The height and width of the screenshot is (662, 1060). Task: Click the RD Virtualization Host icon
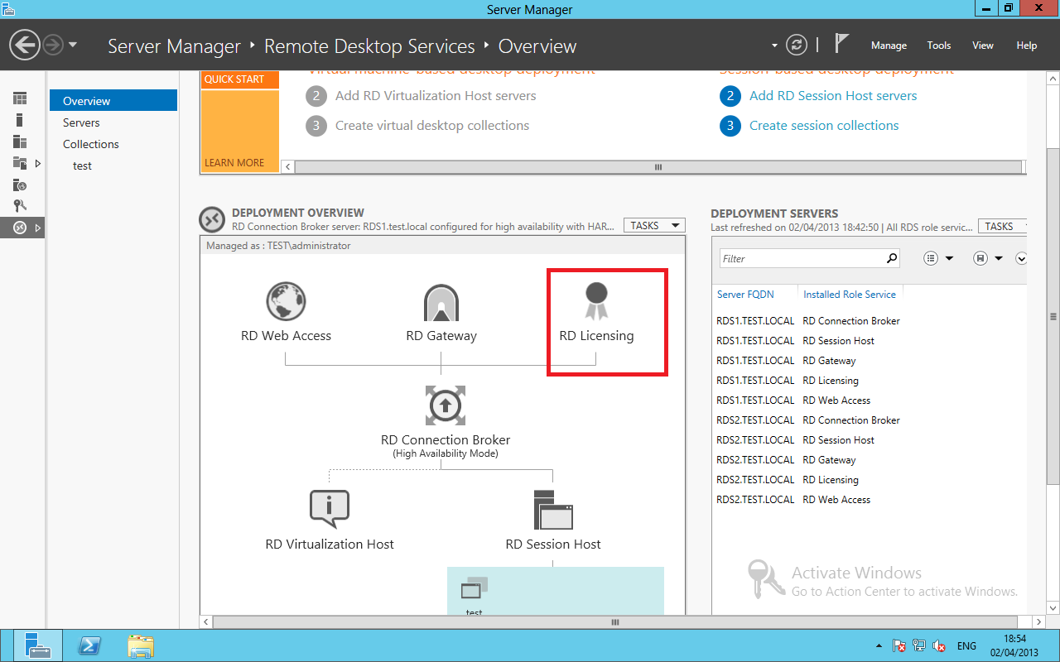click(330, 509)
